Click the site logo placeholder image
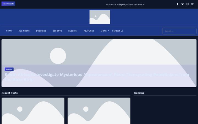This screenshot has width=198, height=124. click(x=100, y=17)
